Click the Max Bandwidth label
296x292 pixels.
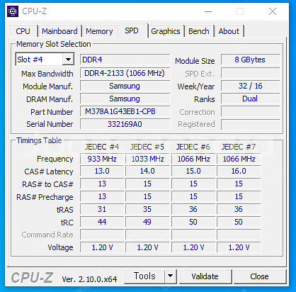coord(47,74)
